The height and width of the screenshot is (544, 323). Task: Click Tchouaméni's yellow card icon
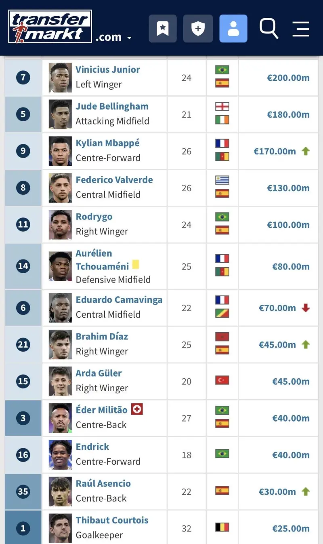point(136,265)
